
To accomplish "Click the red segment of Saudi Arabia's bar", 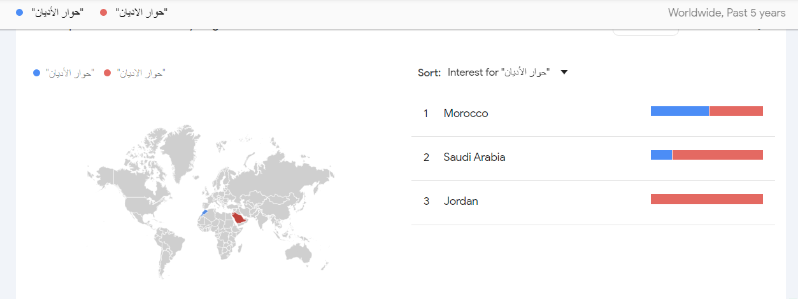I will click(x=718, y=155).
